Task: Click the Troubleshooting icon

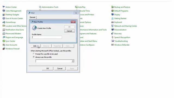Action: tap(112, 41)
